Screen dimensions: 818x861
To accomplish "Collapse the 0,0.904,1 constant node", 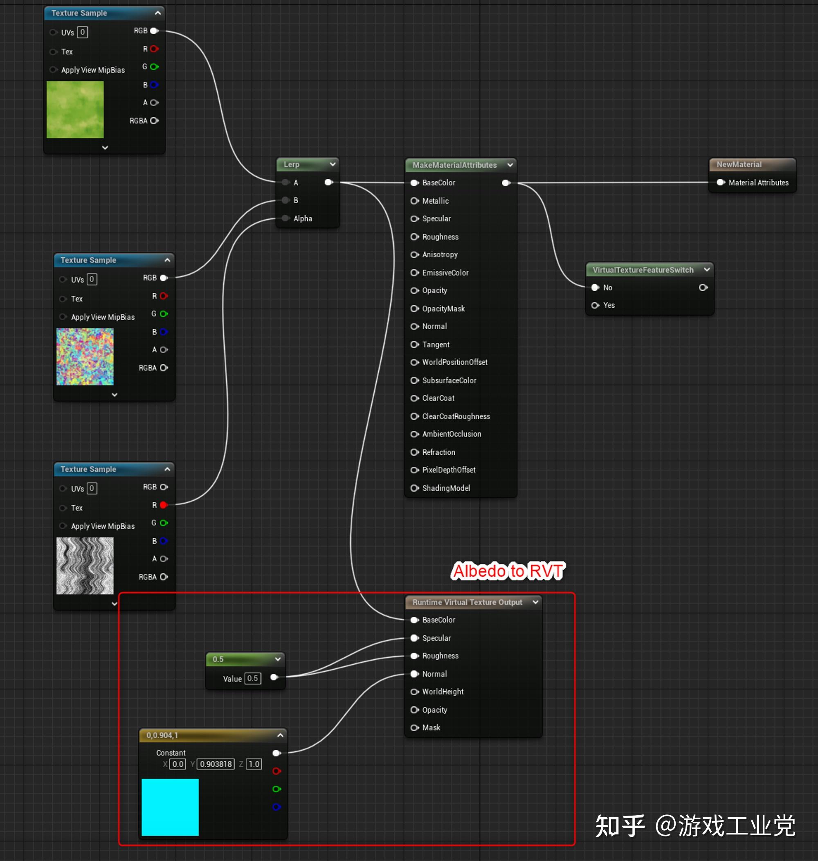I will [281, 735].
